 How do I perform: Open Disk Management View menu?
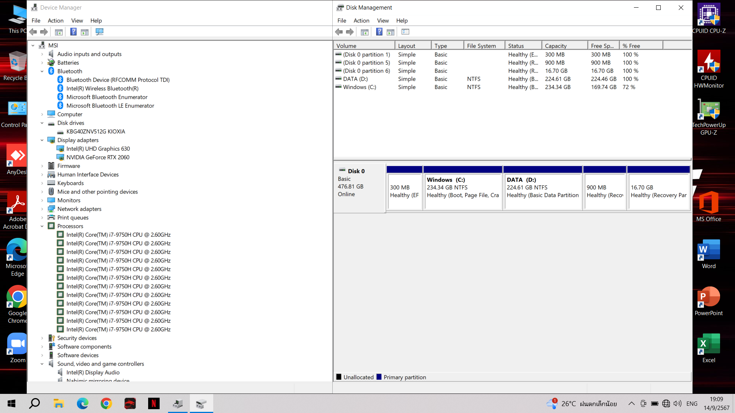pos(383,21)
